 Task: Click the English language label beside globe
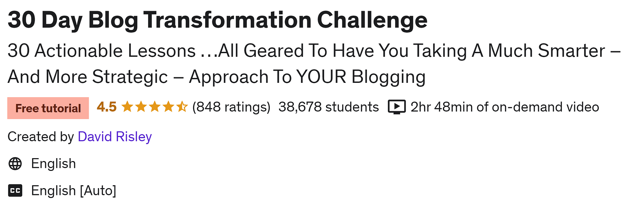(x=53, y=164)
